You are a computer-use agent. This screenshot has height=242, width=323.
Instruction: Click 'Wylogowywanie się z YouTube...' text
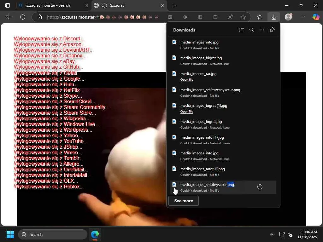pos(51,141)
